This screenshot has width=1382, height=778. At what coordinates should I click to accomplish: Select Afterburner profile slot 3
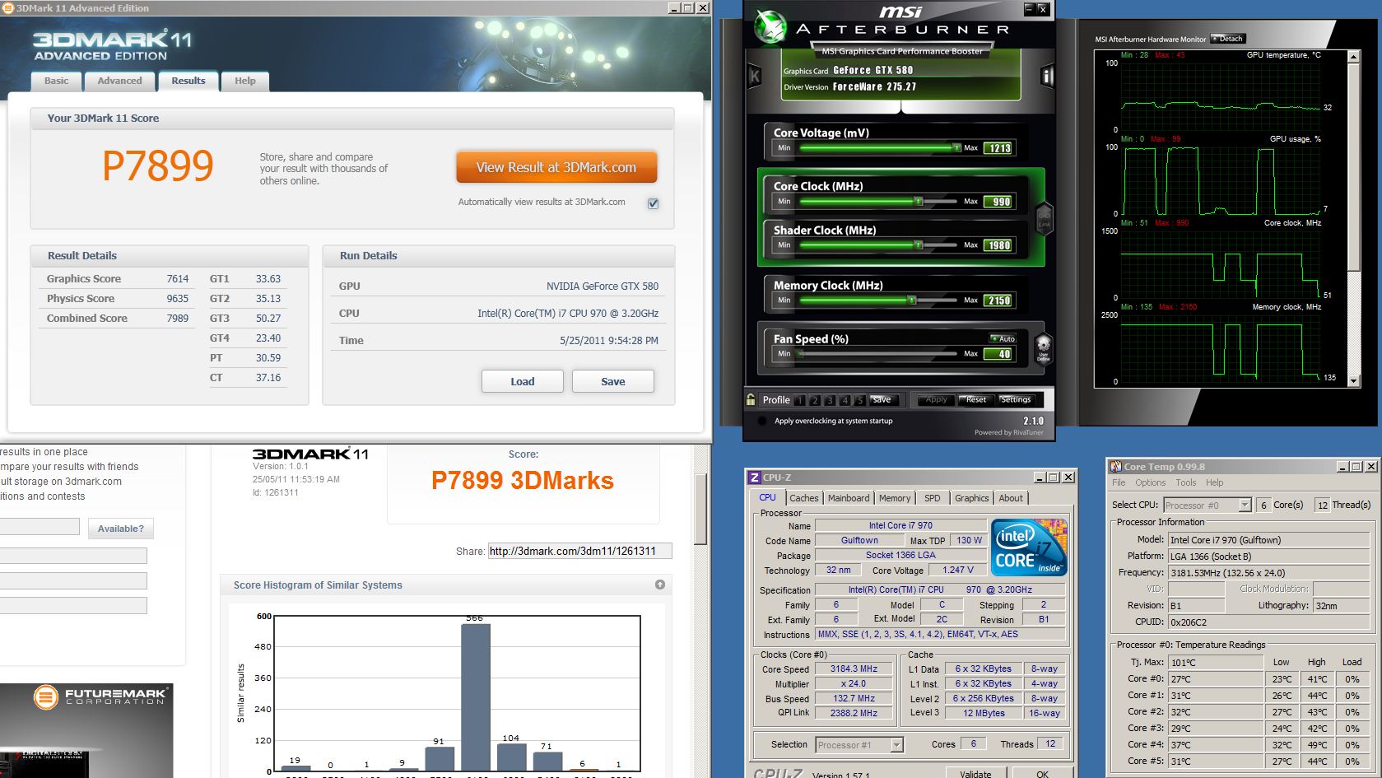(x=830, y=400)
